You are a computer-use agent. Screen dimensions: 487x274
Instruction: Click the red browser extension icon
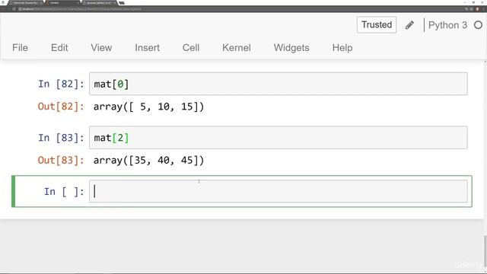point(478,9)
